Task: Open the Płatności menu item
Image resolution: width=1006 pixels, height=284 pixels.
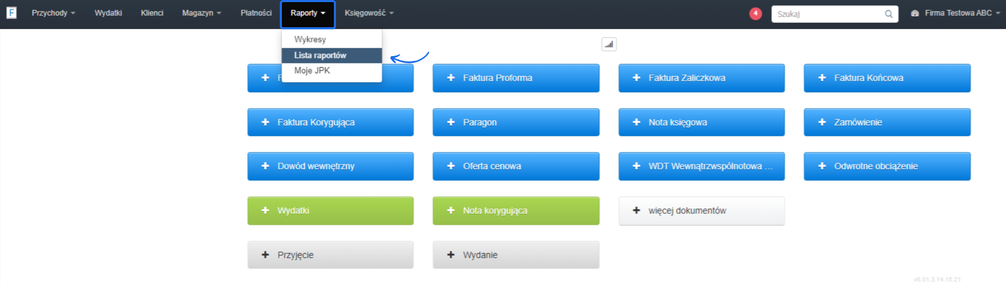Action: 256,13
